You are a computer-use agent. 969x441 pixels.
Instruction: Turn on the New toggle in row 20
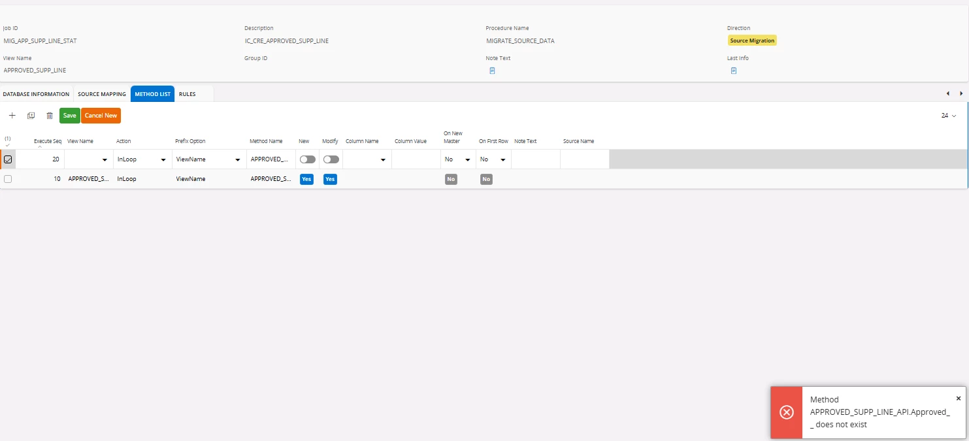(x=307, y=159)
